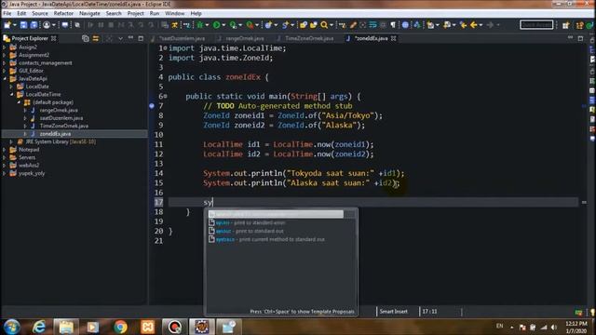The image size is (596, 335).
Task: Switch to TimeZoneOrnek.java editor tab
Action: tap(308, 38)
